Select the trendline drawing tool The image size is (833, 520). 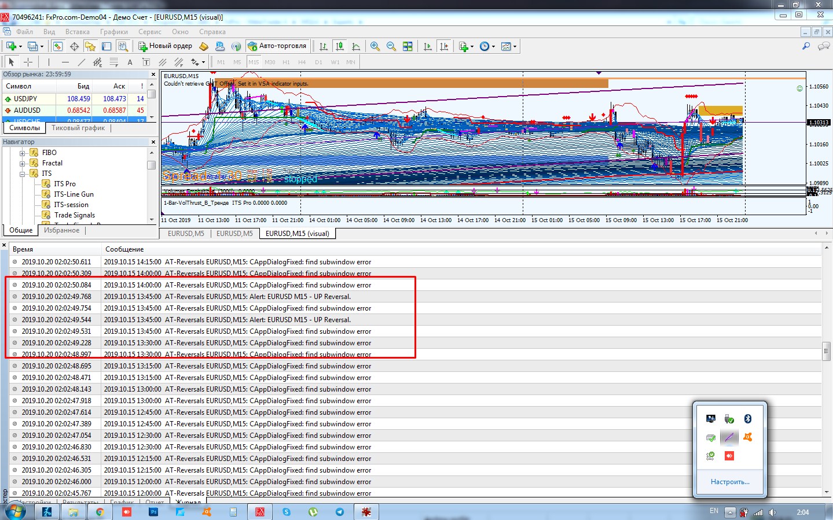coord(81,62)
